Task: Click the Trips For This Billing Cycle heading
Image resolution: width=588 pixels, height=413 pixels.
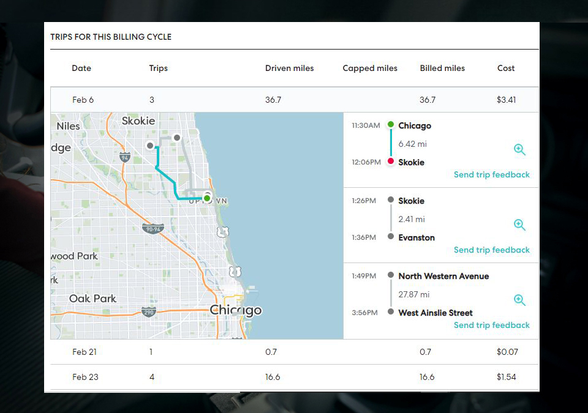Action: click(x=111, y=37)
